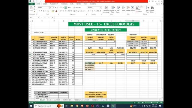Click the Undo arrow icon
Image resolution: width=192 pixels, height=108 pixels.
[37, 1]
